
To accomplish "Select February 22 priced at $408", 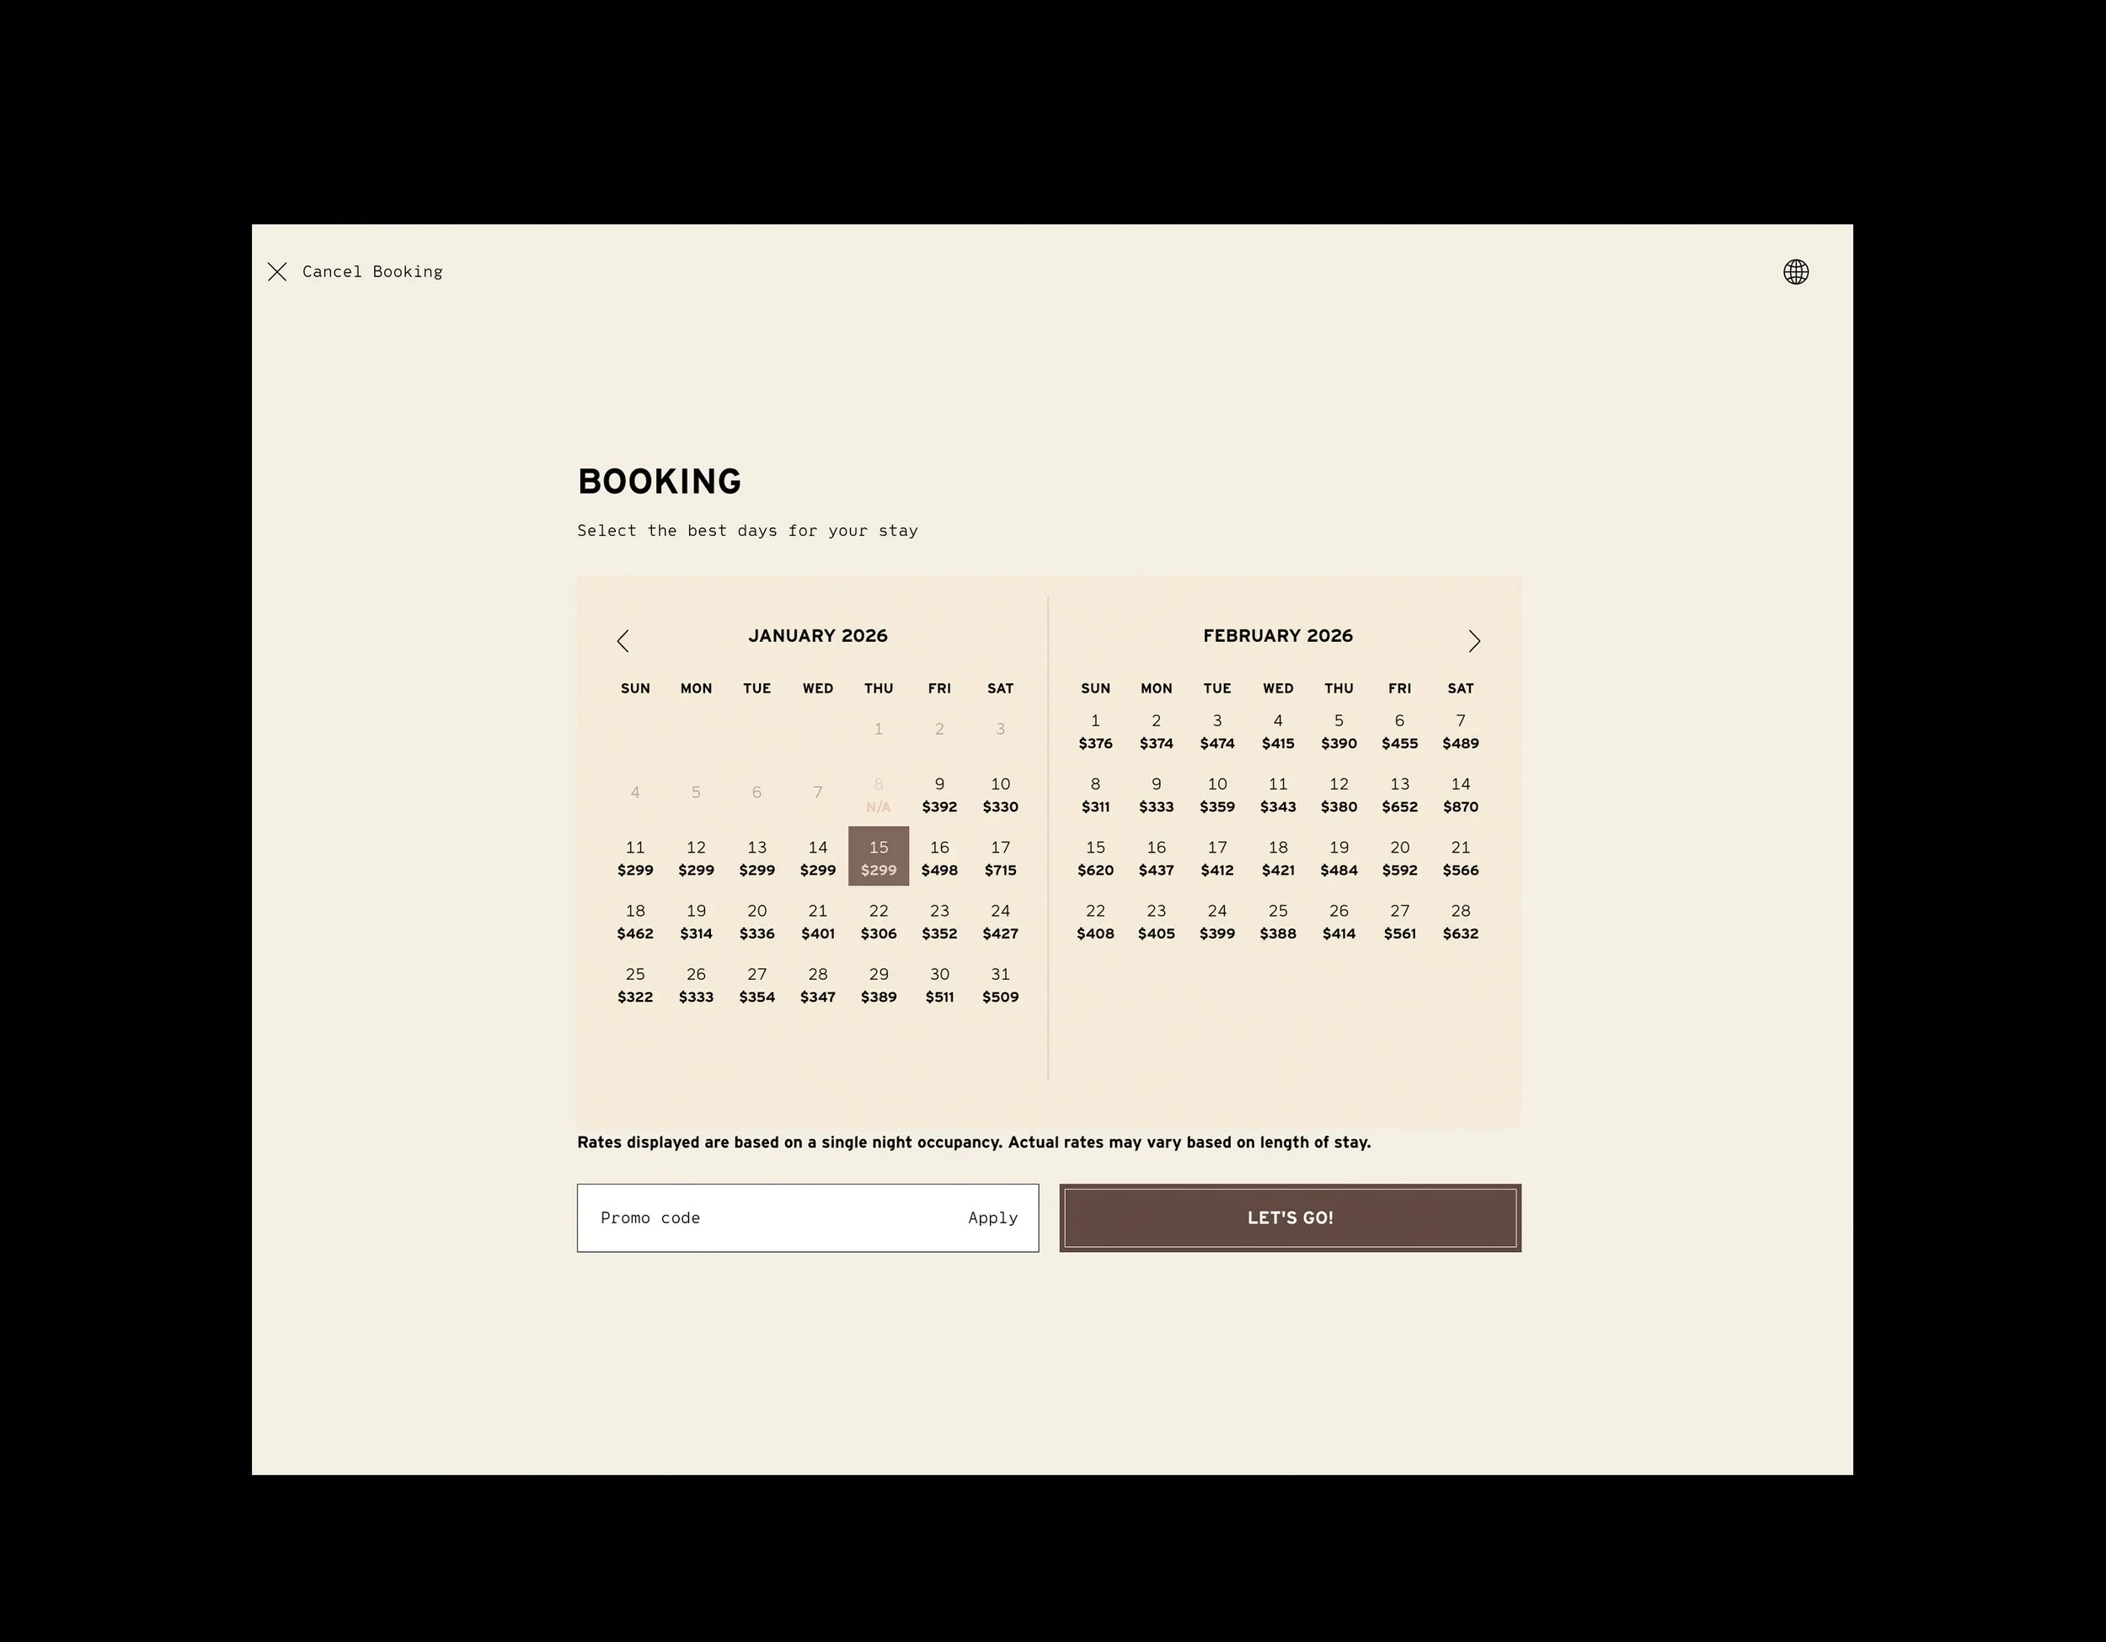I will [1095, 921].
